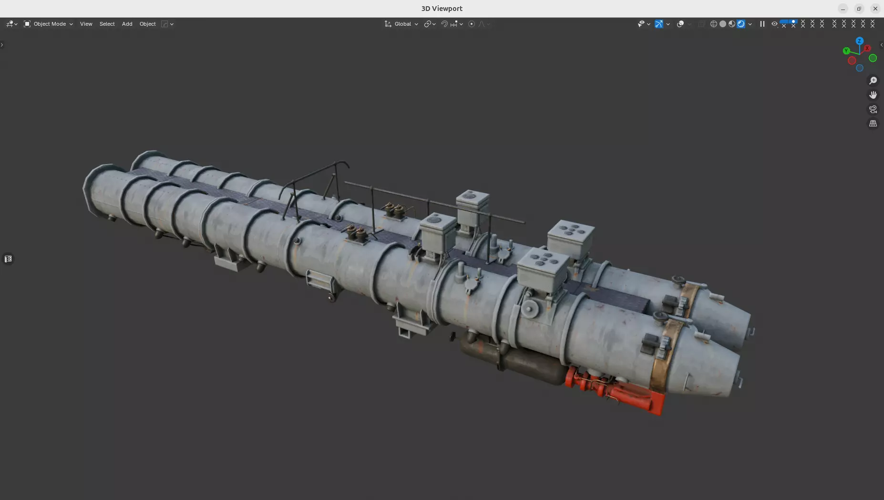This screenshot has width=884, height=500.
Task: Switch to material preview shading
Action: [x=732, y=24]
